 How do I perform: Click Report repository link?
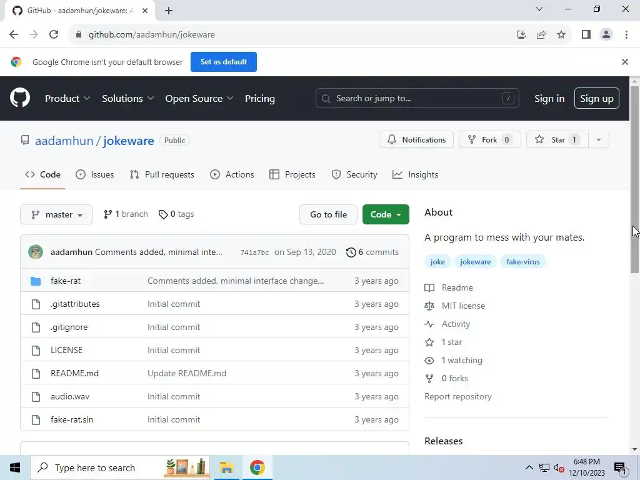(458, 397)
